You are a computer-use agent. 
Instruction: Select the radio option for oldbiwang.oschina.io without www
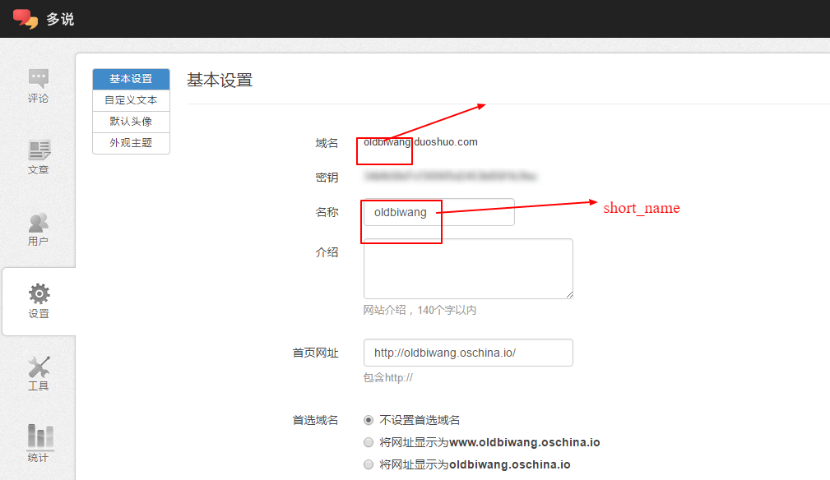pyautogui.click(x=369, y=464)
